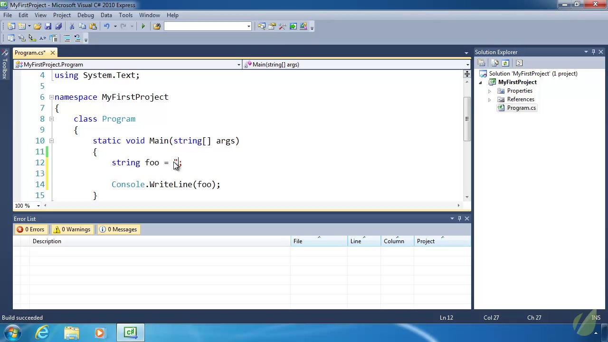Open the Tools menu
Viewport: 608px width, 342px height.
tap(125, 15)
